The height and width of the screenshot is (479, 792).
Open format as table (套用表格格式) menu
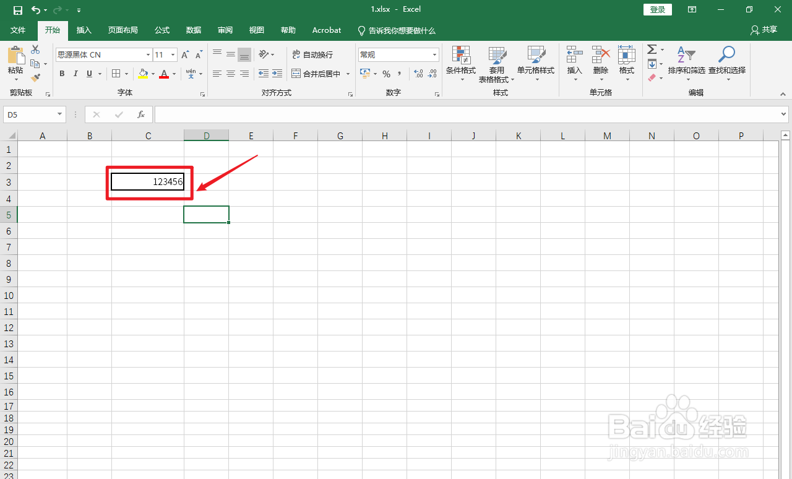pyautogui.click(x=497, y=63)
